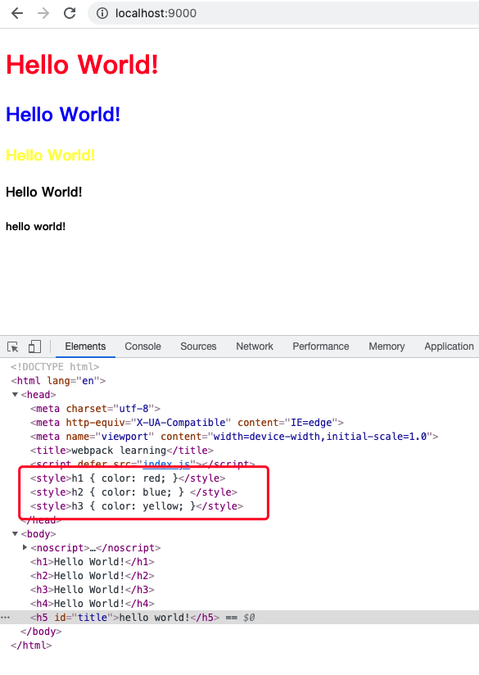This screenshot has height=675, width=479.
Task: Open the Sources tab
Action: point(198,347)
